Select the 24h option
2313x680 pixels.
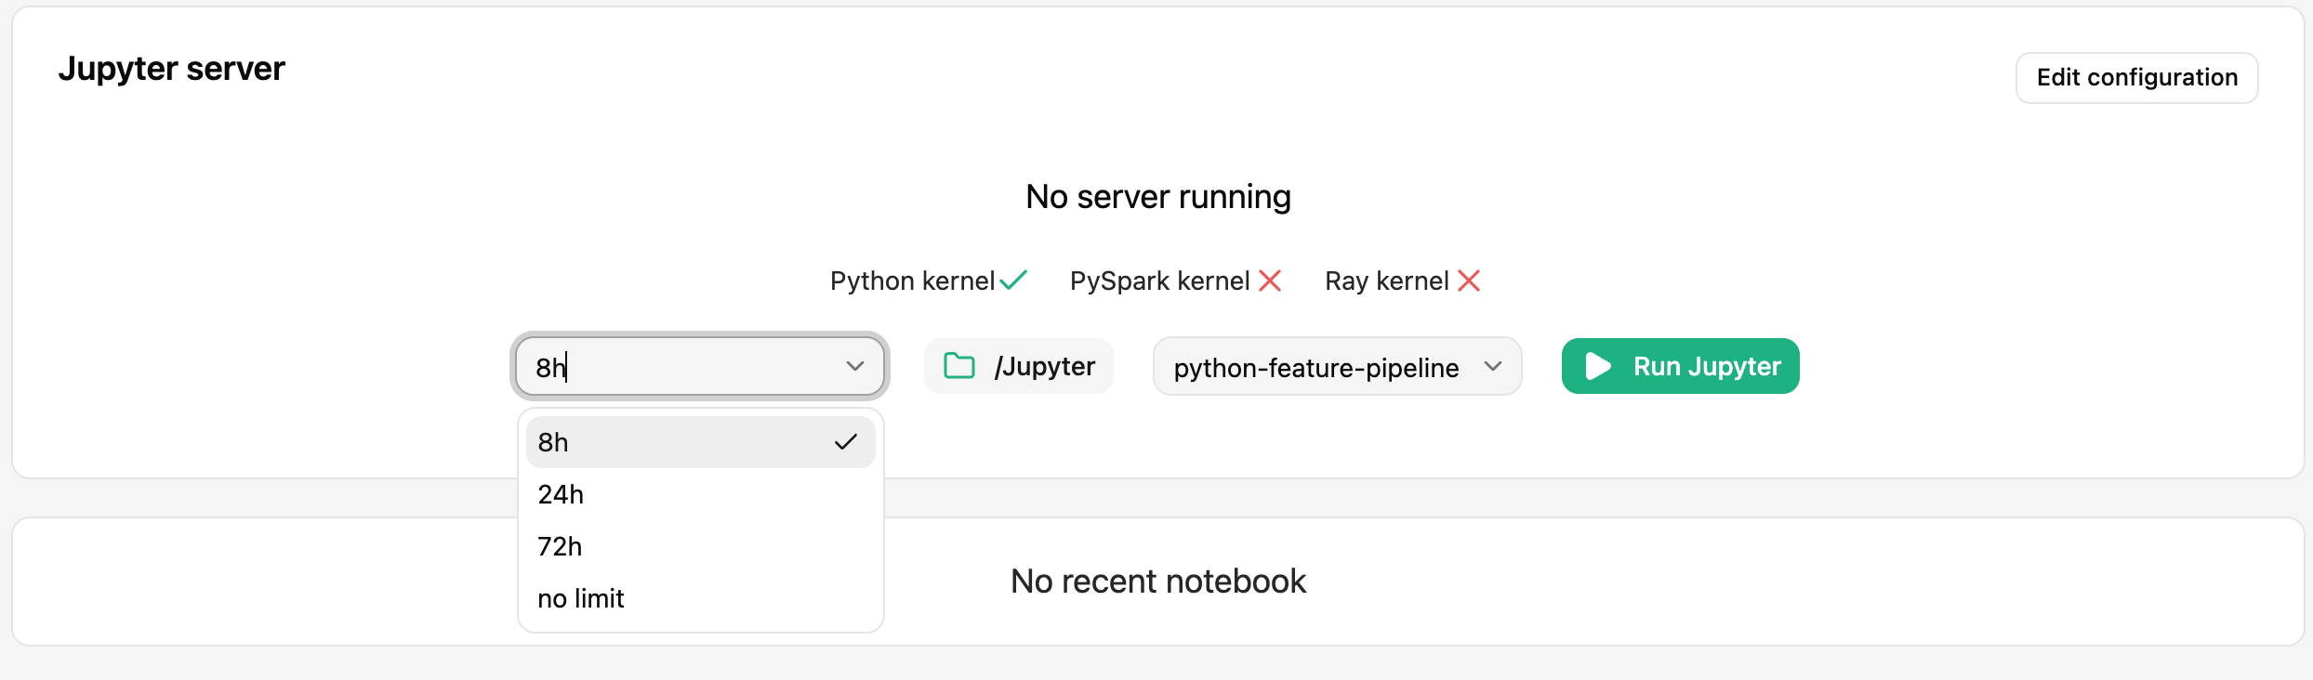700,494
